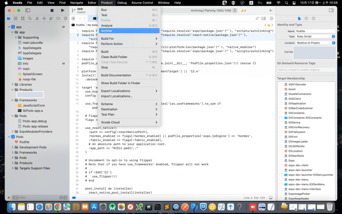The height and width of the screenshot is (214, 342).
Task: Toggle EXDevice target membership checkbox
Action: click(281, 123)
